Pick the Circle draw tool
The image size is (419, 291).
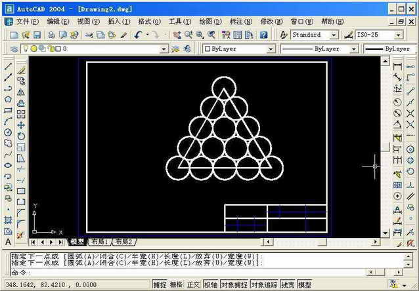click(x=8, y=132)
